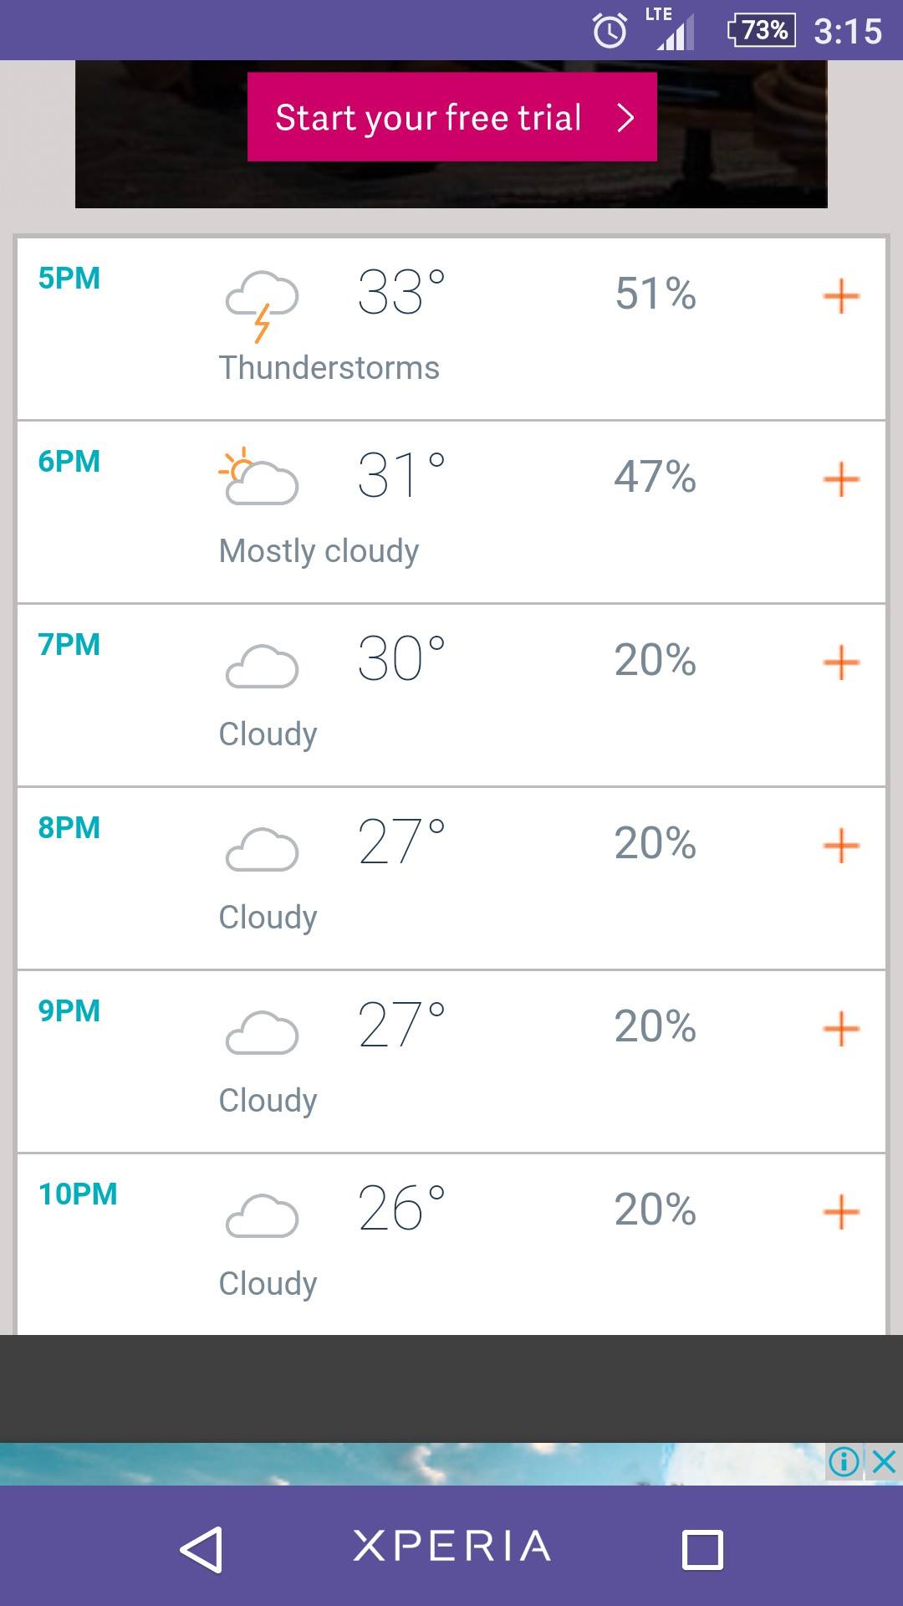Tap the cloud icon in the 7PM row
Viewport: 903px width, 1606px height.
tap(262, 667)
